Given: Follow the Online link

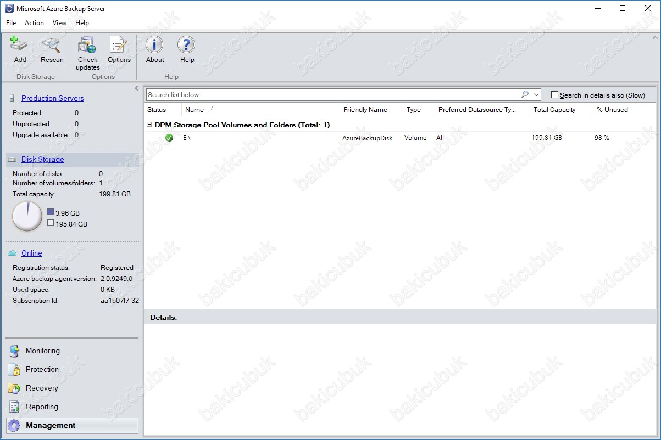Looking at the screenshot, I should [x=32, y=253].
